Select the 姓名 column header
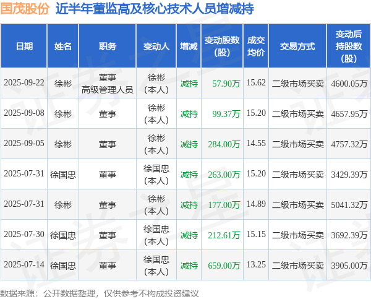Viewport: 371px width, 299px height. 63,46
